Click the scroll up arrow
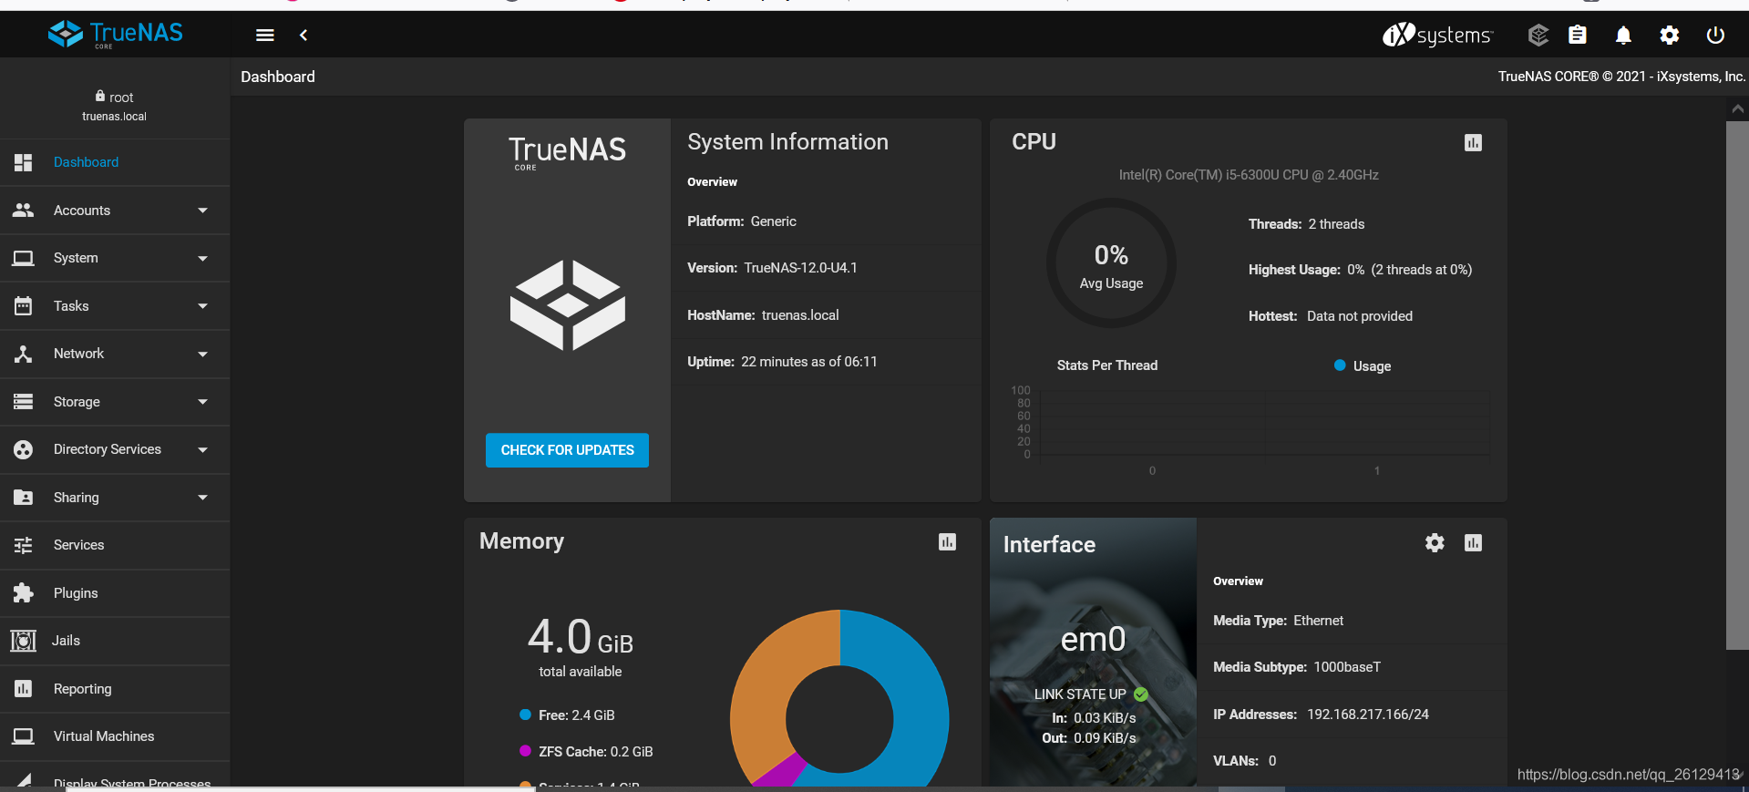This screenshot has width=1749, height=792. 1737,109
